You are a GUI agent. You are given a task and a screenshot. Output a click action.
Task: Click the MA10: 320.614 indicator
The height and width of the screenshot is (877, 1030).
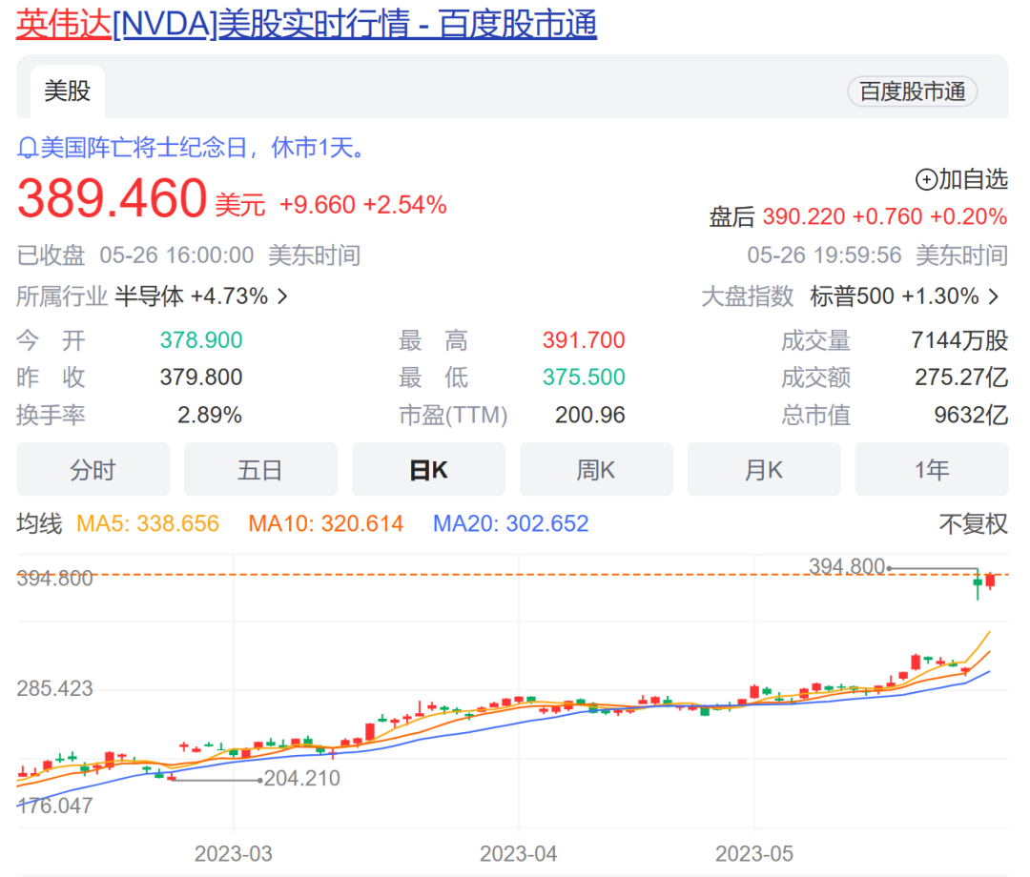tap(326, 524)
